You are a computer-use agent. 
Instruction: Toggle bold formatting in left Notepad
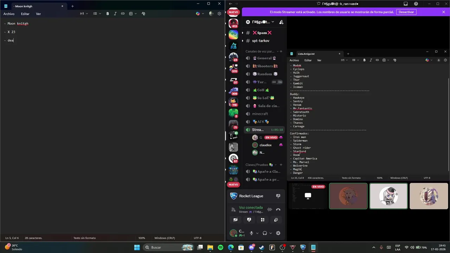coord(108,14)
